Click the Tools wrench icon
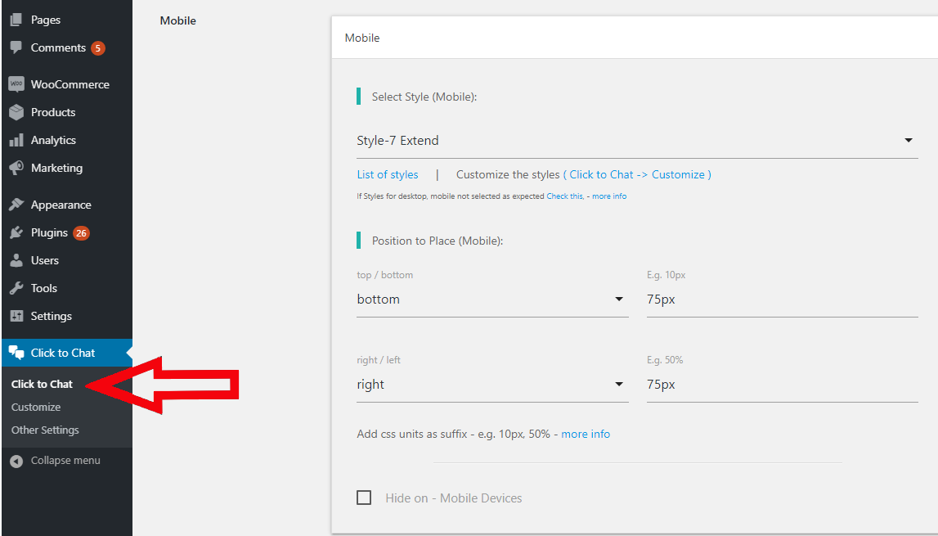Image resolution: width=938 pixels, height=536 pixels. pyautogui.click(x=16, y=288)
